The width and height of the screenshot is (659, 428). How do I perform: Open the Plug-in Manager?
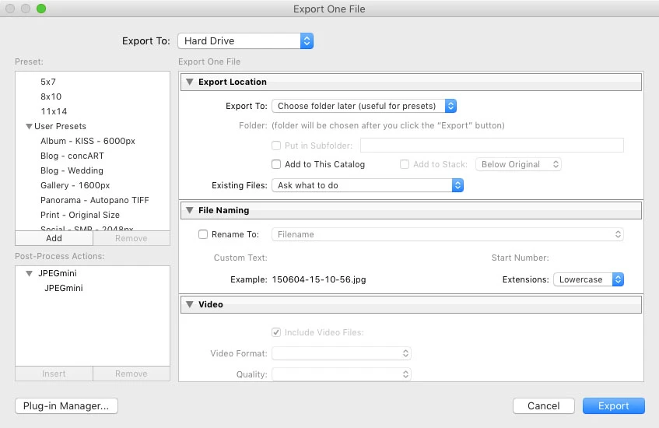click(66, 406)
